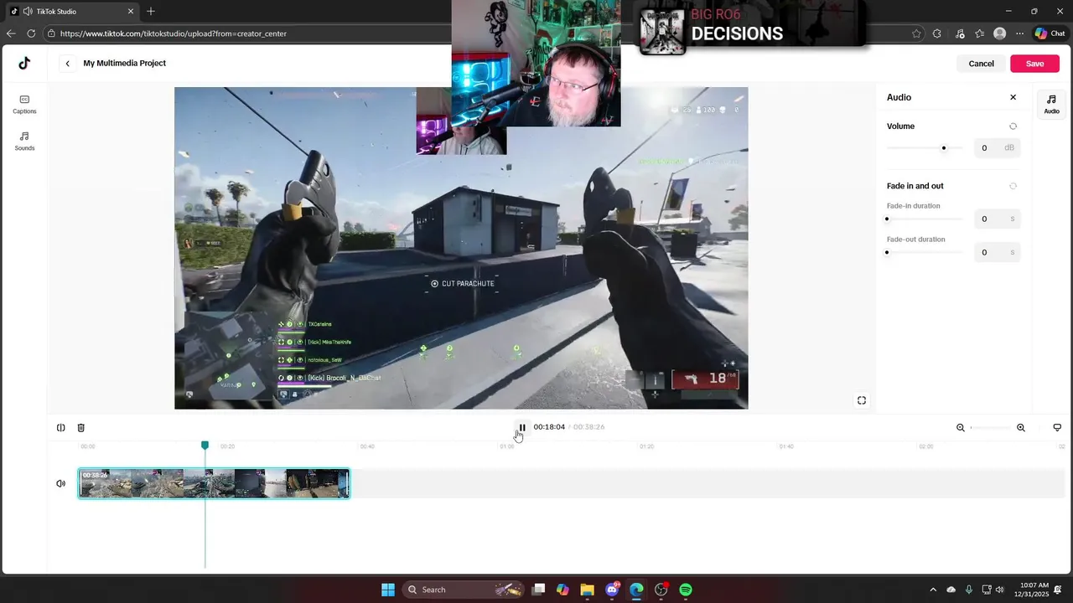
Task: Open browser extensions menu
Action: click(x=937, y=33)
